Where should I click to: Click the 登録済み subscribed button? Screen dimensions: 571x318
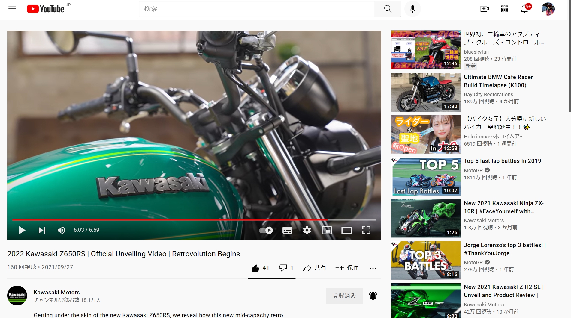[x=344, y=296]
